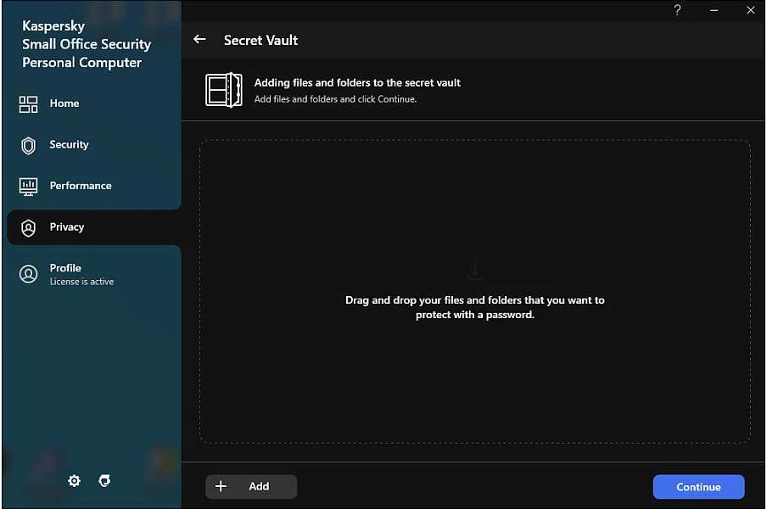Minimize the Kaspersky window
Screen dimensions: 767x509
coord(714,10)
